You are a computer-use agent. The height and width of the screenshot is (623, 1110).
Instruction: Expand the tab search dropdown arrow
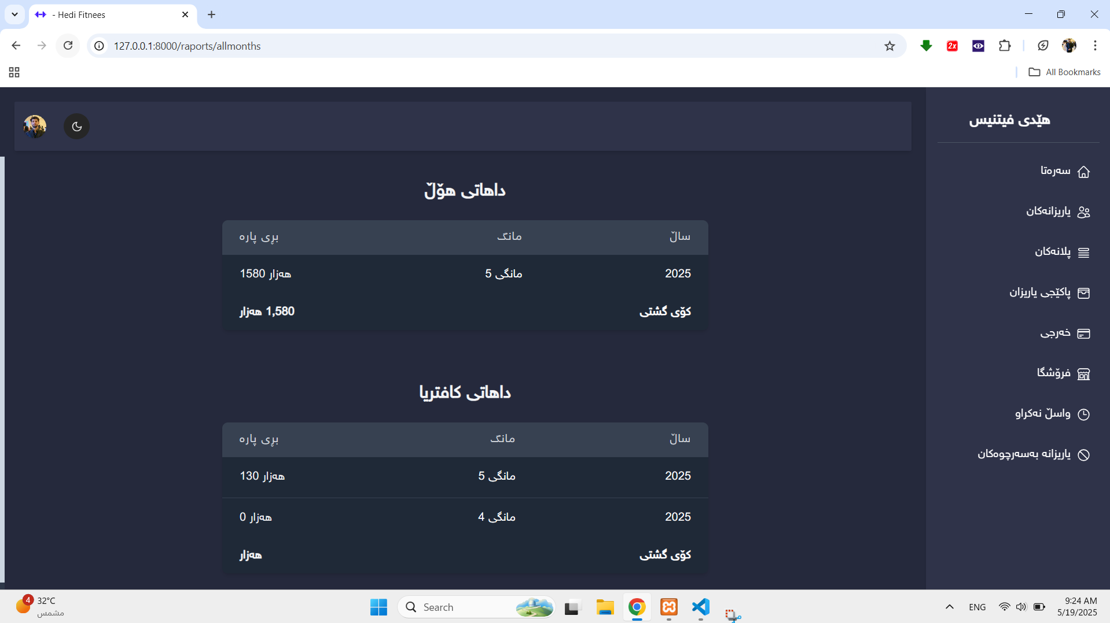14,14
